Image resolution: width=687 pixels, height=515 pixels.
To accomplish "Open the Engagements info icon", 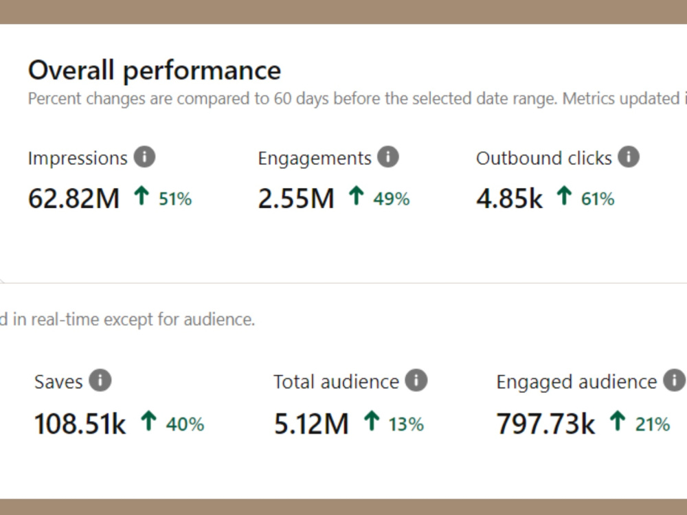I will coord(388,157).
